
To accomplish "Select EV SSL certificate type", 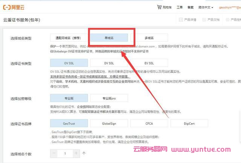I will coord(149,63).
